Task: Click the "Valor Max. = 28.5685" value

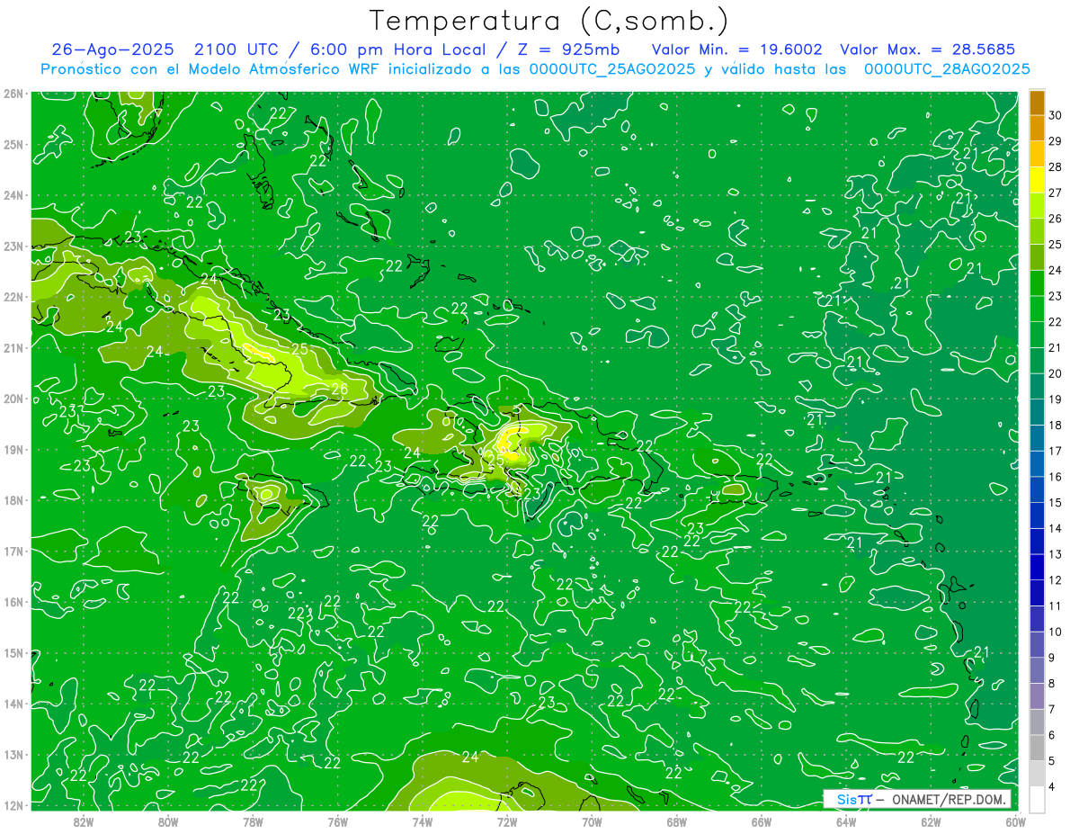Action: pyautogui.click(x=928, y=49)
